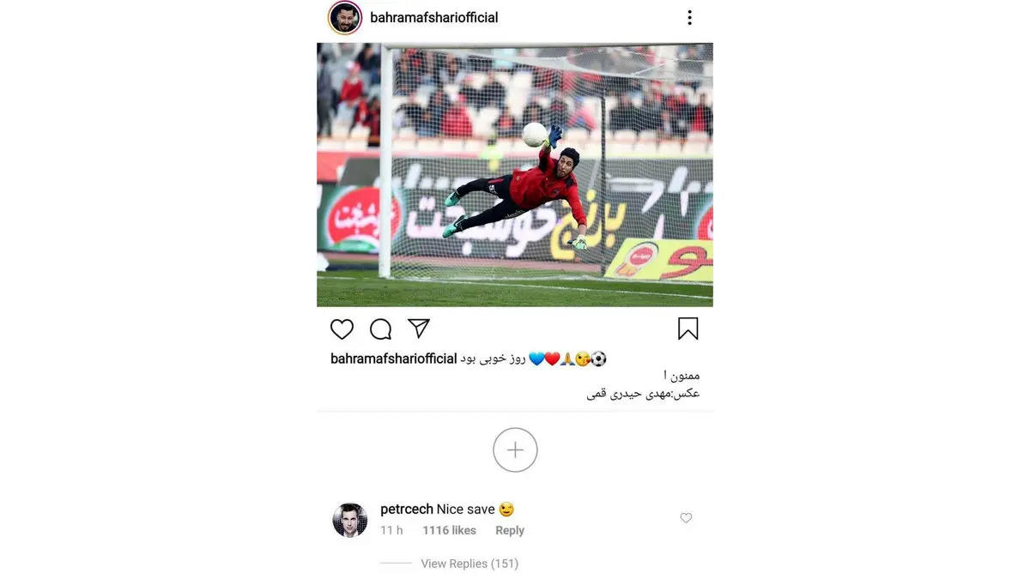
Task: Share post via the paper plane icon
Action: point(418,329)
